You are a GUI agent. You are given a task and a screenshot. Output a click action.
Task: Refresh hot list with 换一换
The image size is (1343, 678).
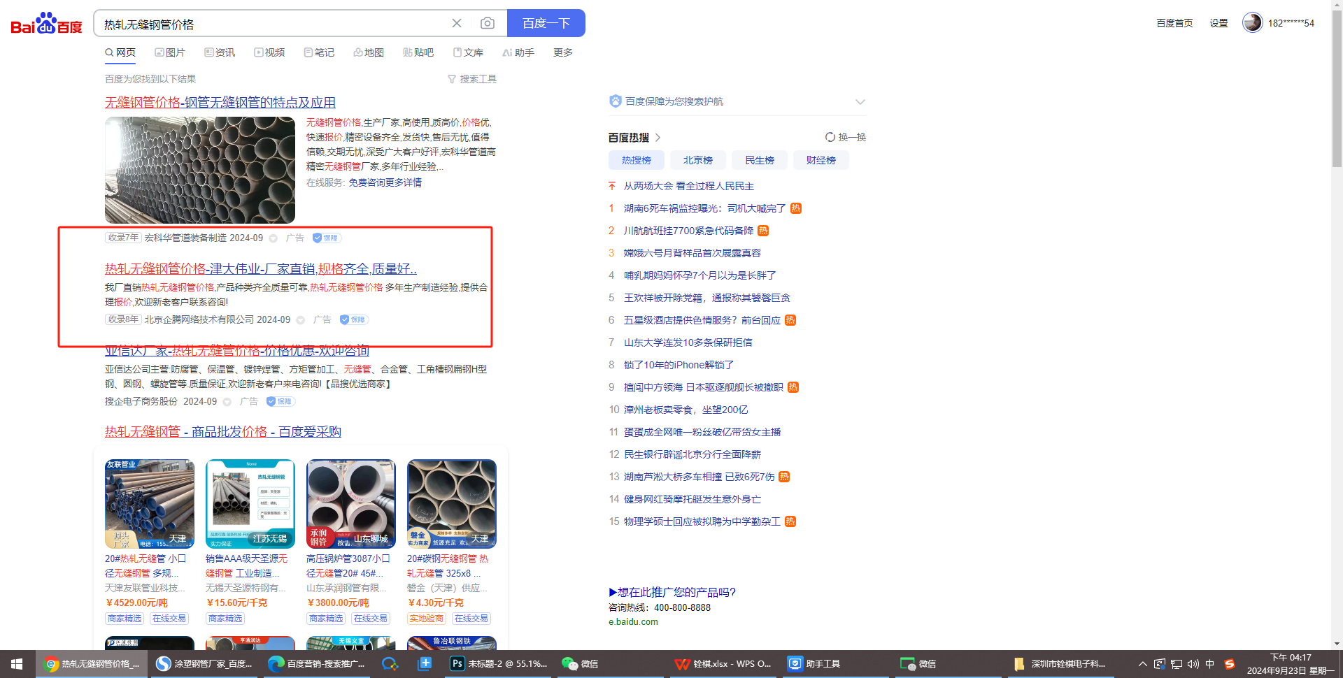click(x=846, y=137)
